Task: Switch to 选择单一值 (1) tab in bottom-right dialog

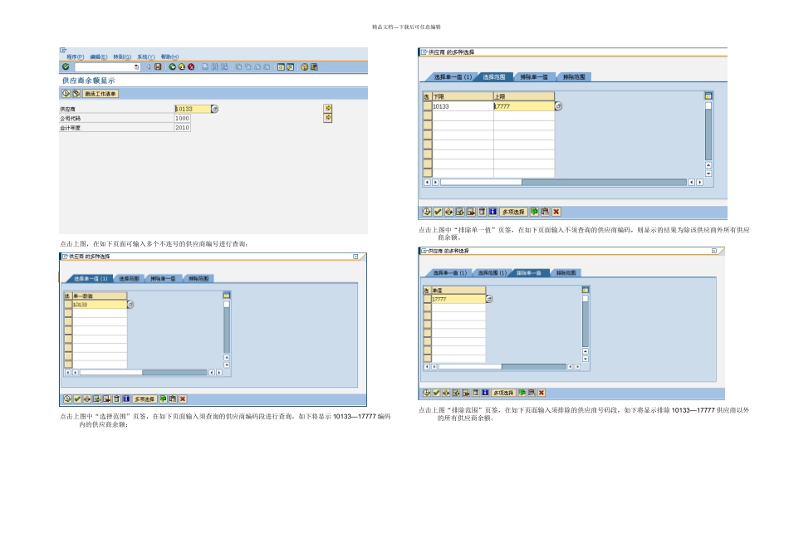Action: tap(450, 272)
